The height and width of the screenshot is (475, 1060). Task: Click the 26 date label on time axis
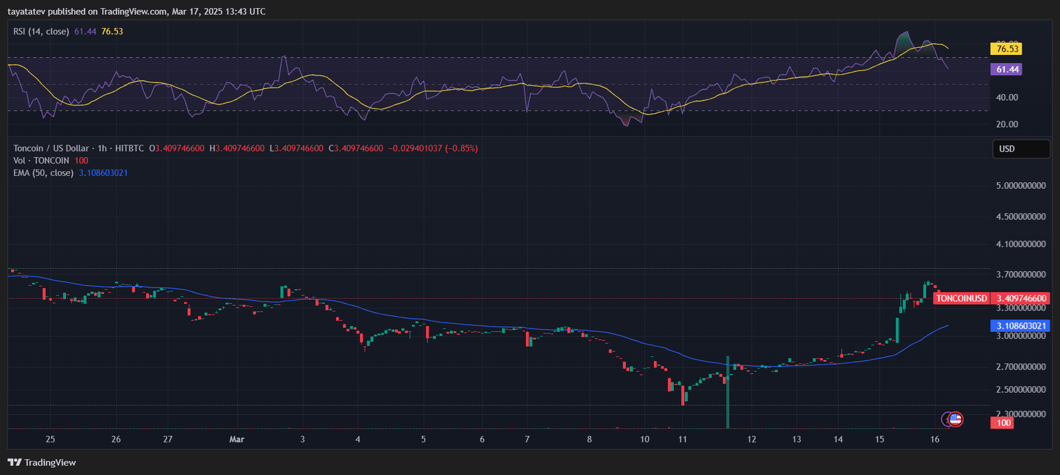116,439
